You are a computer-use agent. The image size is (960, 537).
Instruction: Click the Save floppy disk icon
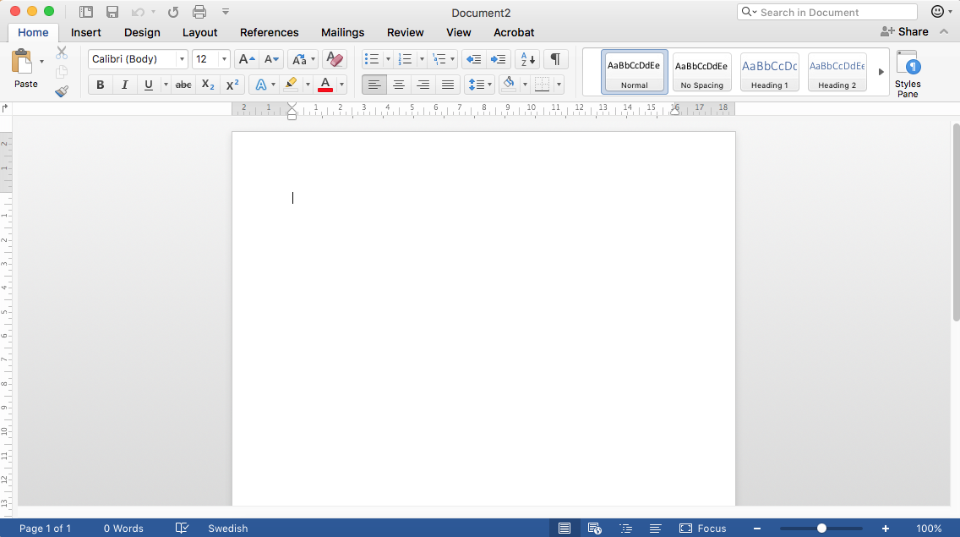click(112, 12)
